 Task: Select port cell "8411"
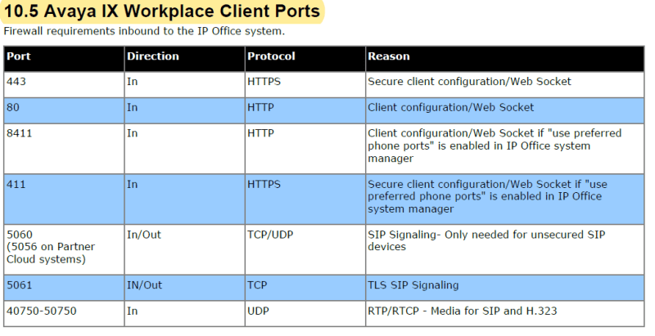click(64, 149)
